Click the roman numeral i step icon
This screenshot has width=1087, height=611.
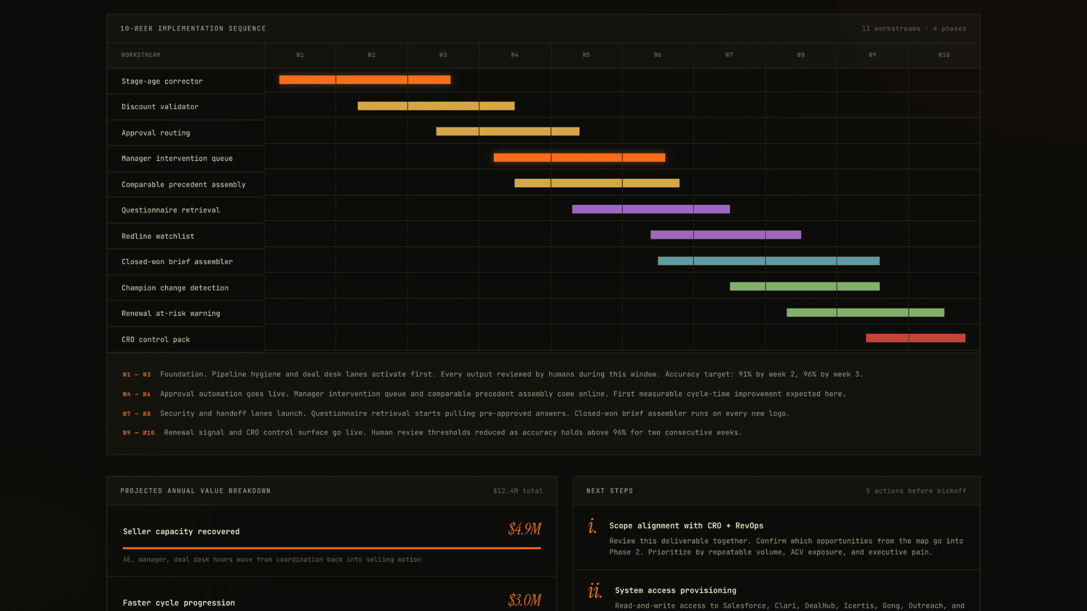[x=592, y=527]
